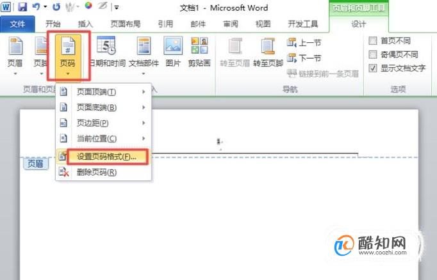The height and width of the screenshot is (280, 437).
Task: Choose 删除页码(R) menu item
Action: (x=103, y=173)
